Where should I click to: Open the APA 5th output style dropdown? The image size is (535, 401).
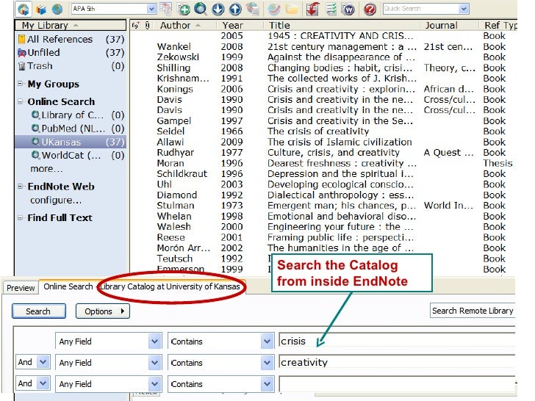(151, 9)
